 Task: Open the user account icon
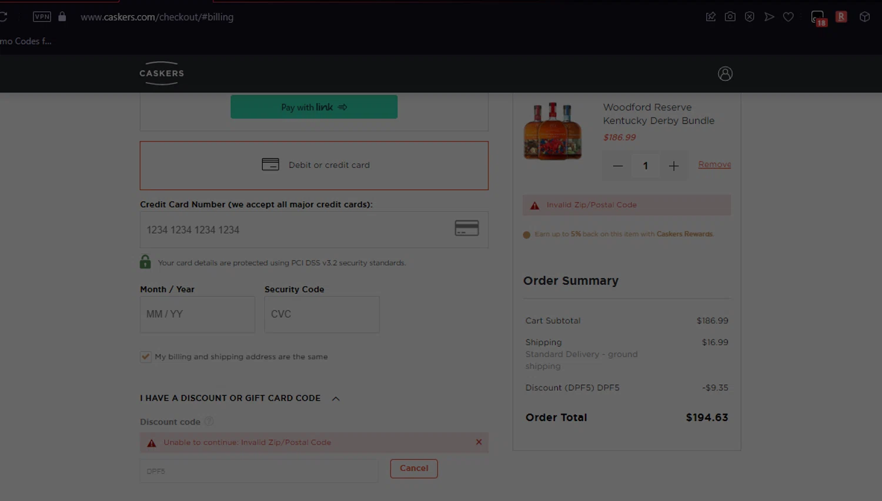click(725, 73)
